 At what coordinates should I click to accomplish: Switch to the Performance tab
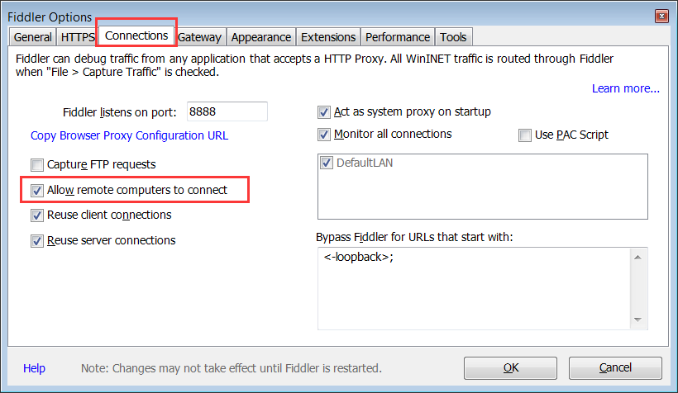click(398, 37)
